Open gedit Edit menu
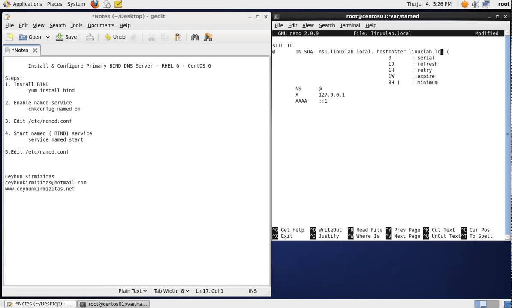This screenshot has width=512, height=308. [23, 25]
